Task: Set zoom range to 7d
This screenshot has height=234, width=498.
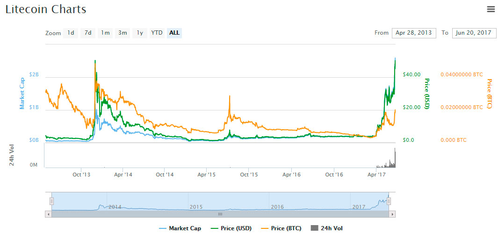Action: pyautogui.click(x=88, y=33)
